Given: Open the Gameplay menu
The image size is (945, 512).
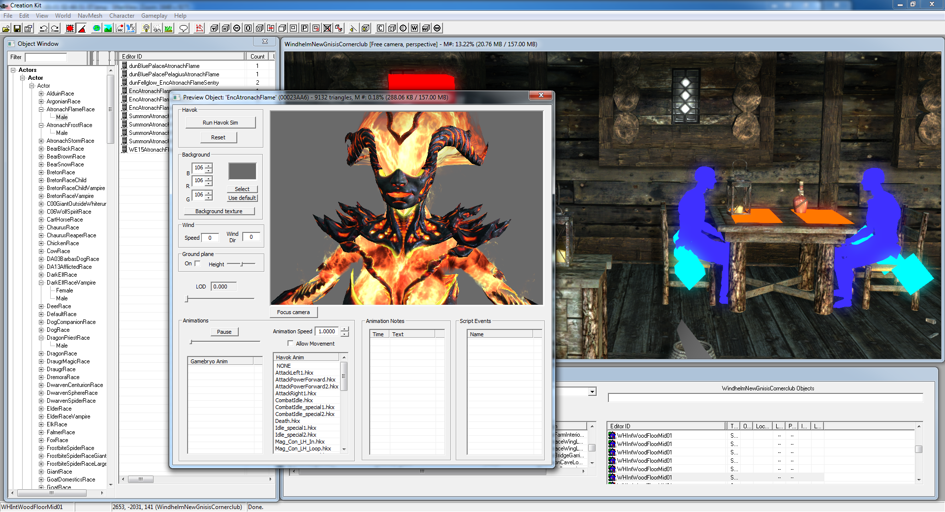Looking at the screenshot, I should [154, 16].
